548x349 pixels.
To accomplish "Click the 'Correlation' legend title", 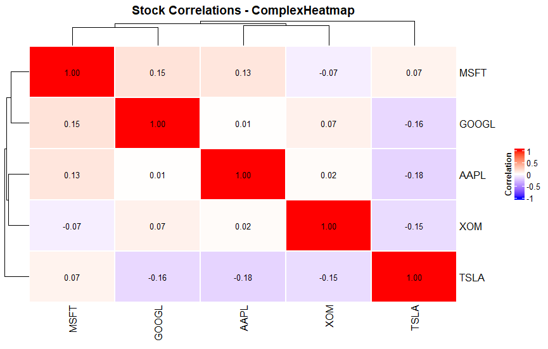I will [509, 174].
